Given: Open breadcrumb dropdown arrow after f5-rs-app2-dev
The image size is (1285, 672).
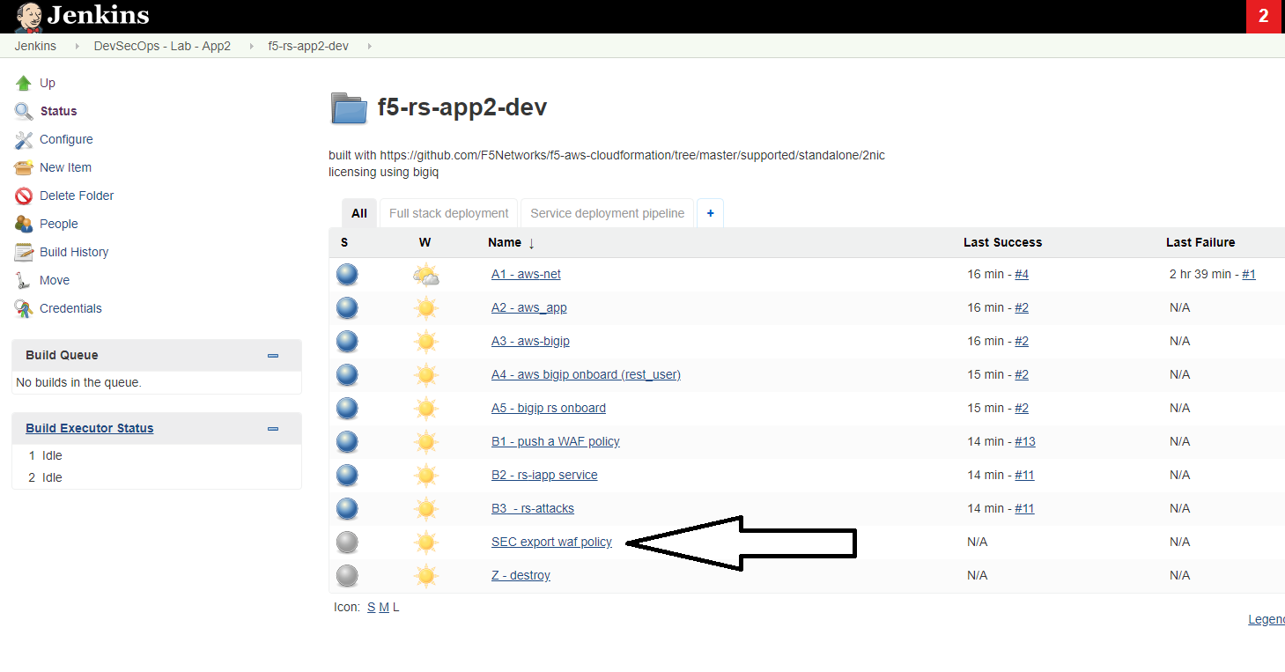Looking at the screenshot, I should [x=368, y=46].
